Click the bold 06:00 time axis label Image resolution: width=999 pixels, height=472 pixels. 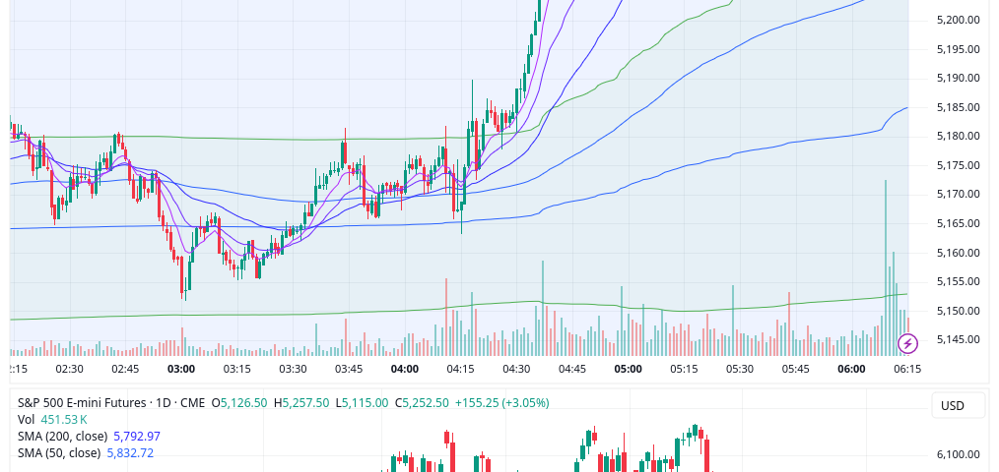[851, 369]
